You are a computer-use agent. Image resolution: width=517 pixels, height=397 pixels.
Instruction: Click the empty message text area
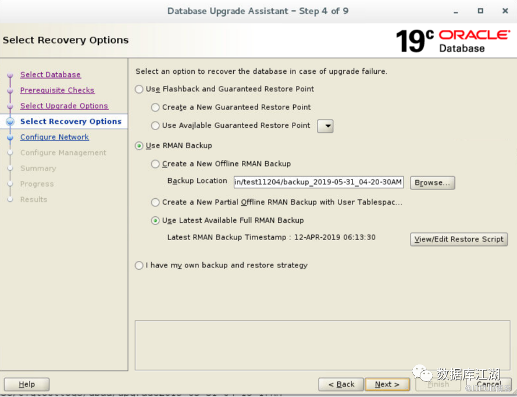(x=322, y=345)
